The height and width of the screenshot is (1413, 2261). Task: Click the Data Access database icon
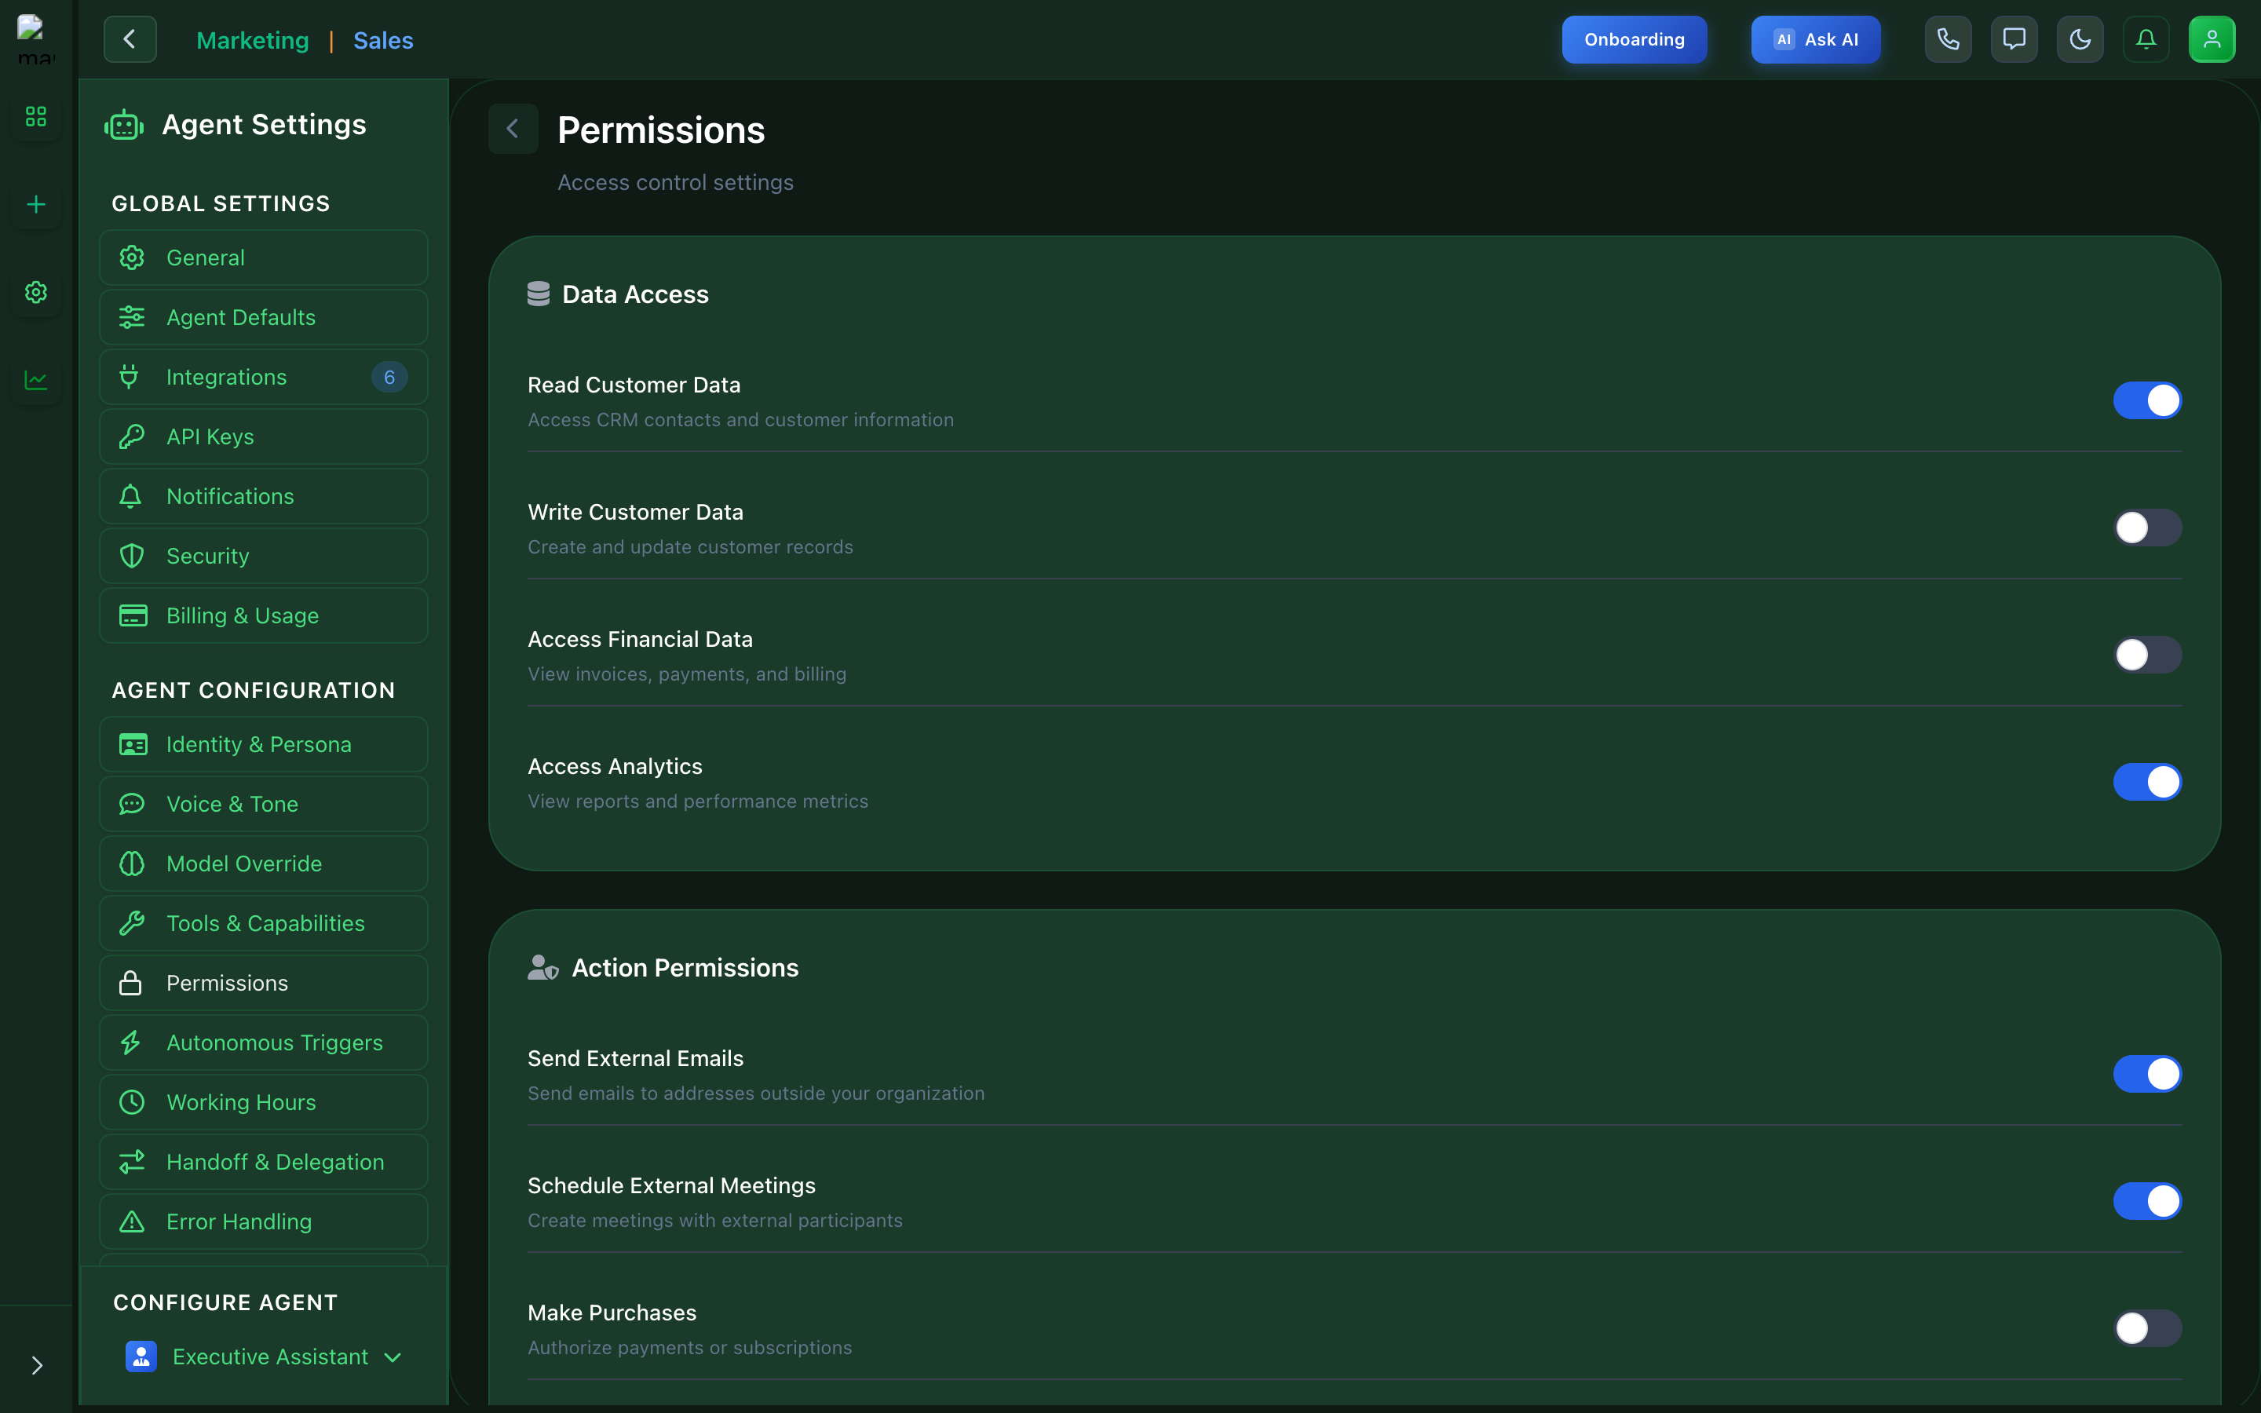click(x=538, y=294)
